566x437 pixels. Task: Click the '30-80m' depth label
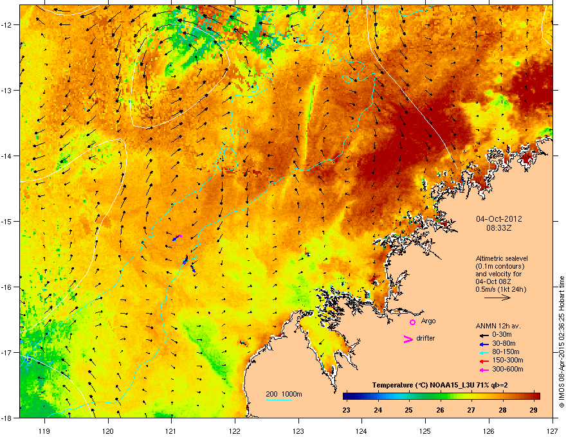point(504,343)
